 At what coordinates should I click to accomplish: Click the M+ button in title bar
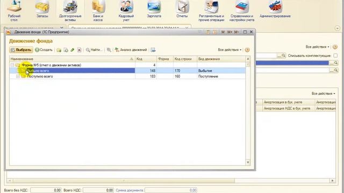click(230, 32)
